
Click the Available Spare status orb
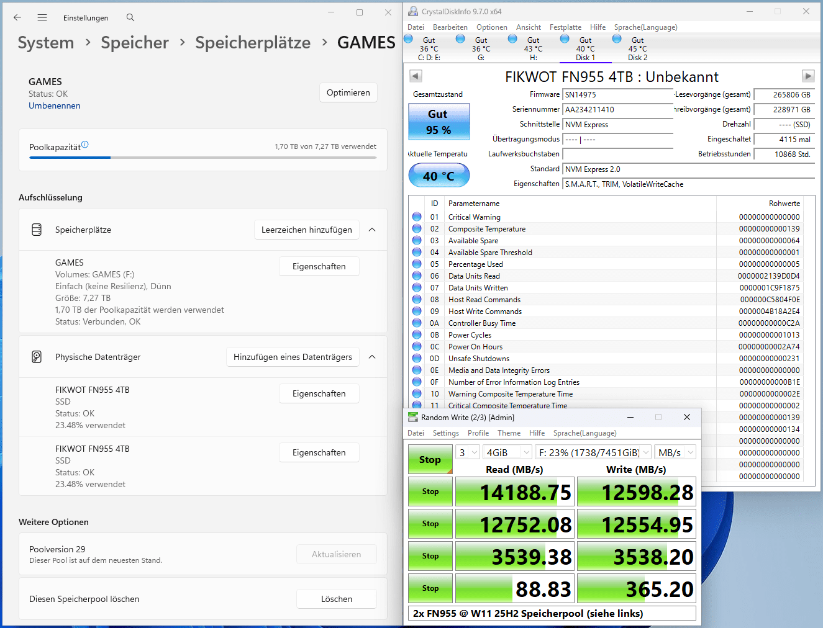[417, 240]
